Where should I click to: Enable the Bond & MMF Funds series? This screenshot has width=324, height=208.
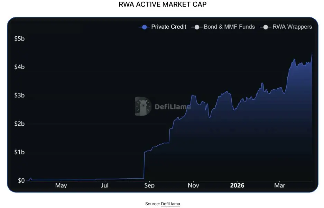[x=223, y=27]
